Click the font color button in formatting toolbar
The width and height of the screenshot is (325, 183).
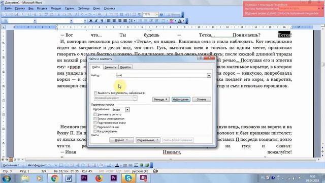click(180, 21)
